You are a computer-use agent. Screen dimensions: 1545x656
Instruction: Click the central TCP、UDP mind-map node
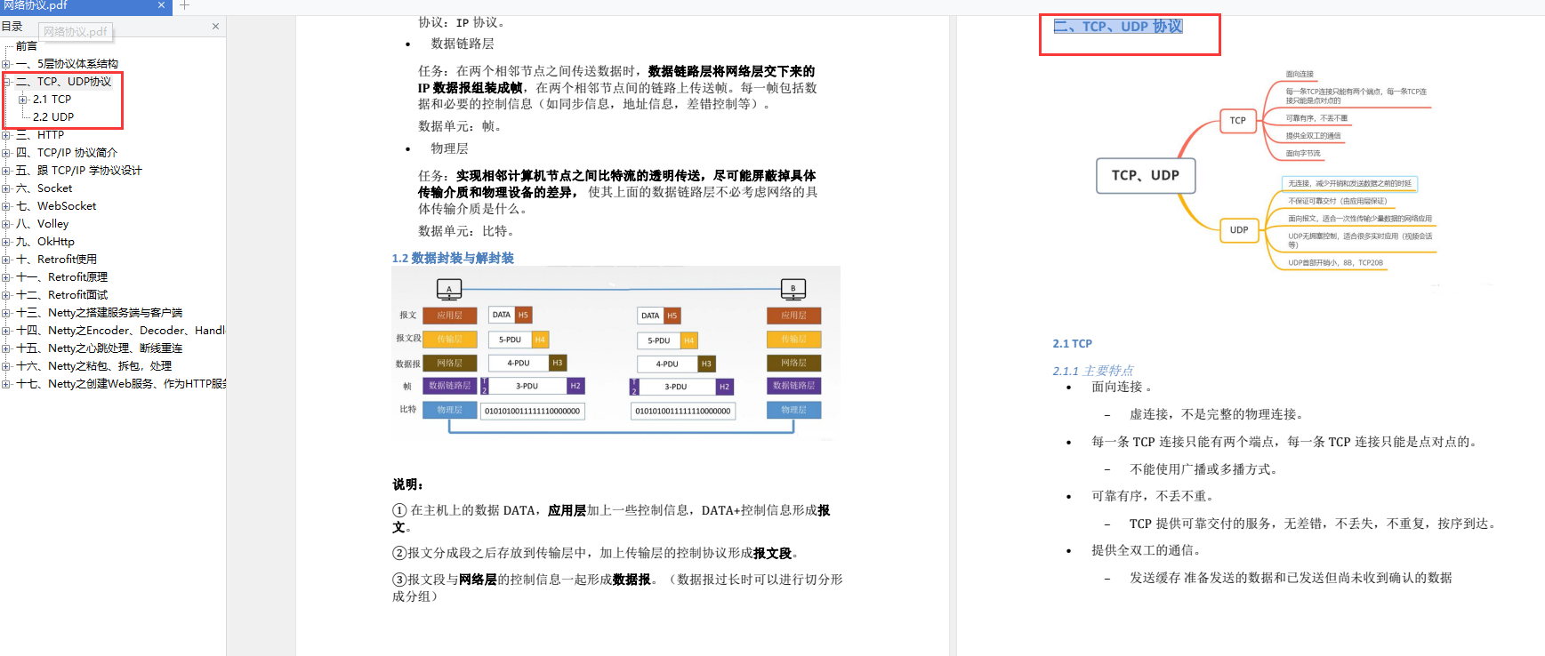point(1146,175)
